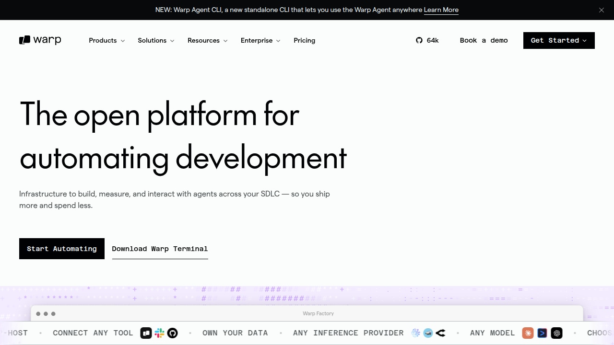Expand the Solutions menu
The height and width of the screenshot is (345, 614).
(x=156, y=40)
